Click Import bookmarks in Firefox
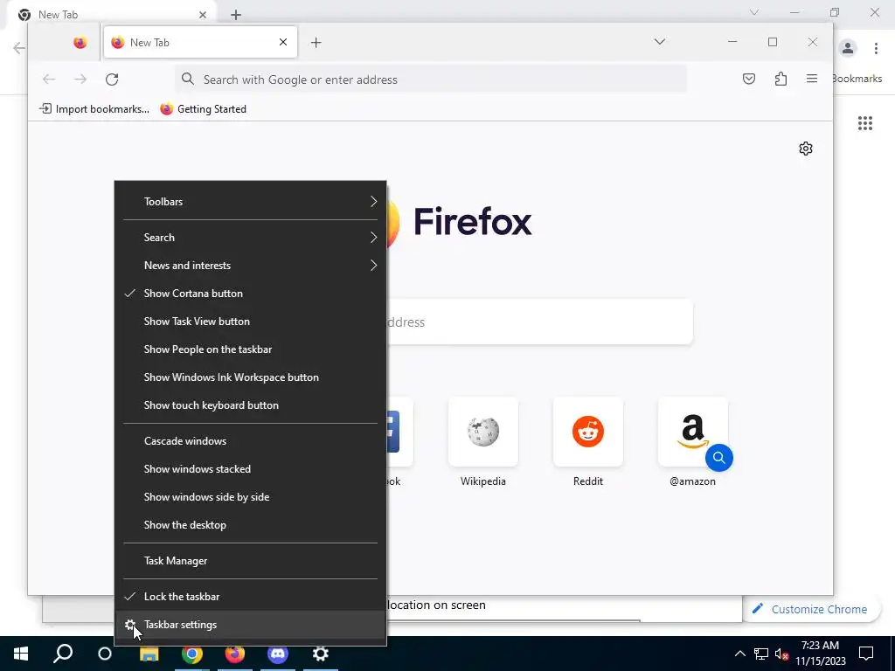 [x=94, y=109]
